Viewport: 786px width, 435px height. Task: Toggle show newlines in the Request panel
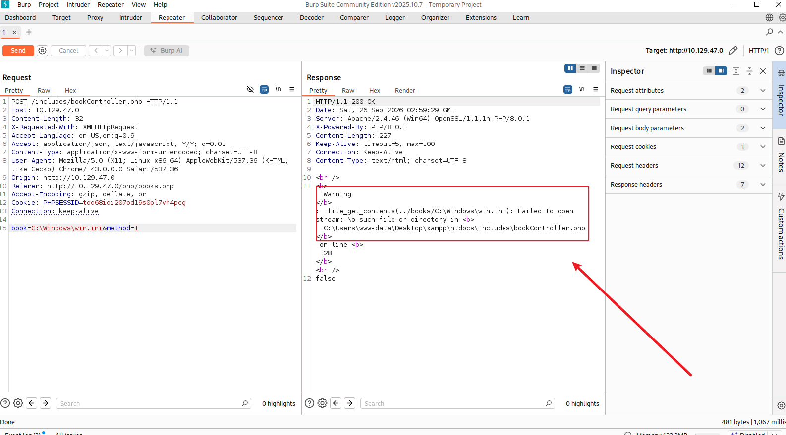[x=278, y=89]
